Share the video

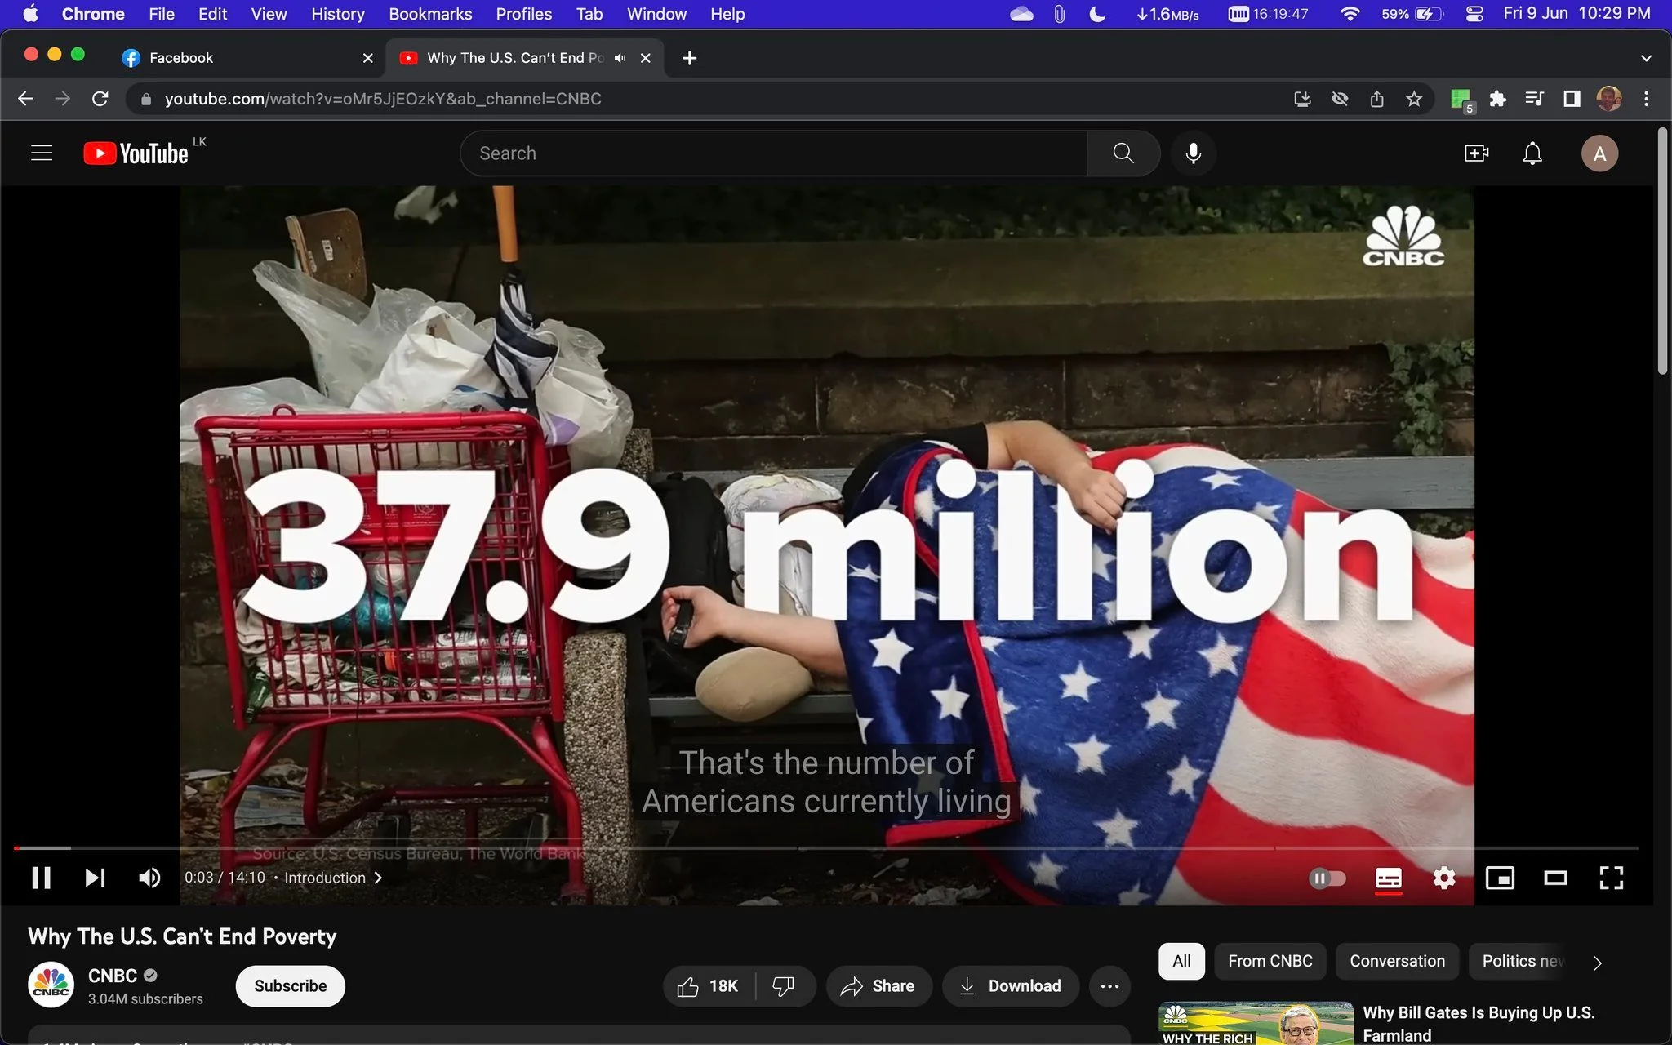click(x=878, y=986)
